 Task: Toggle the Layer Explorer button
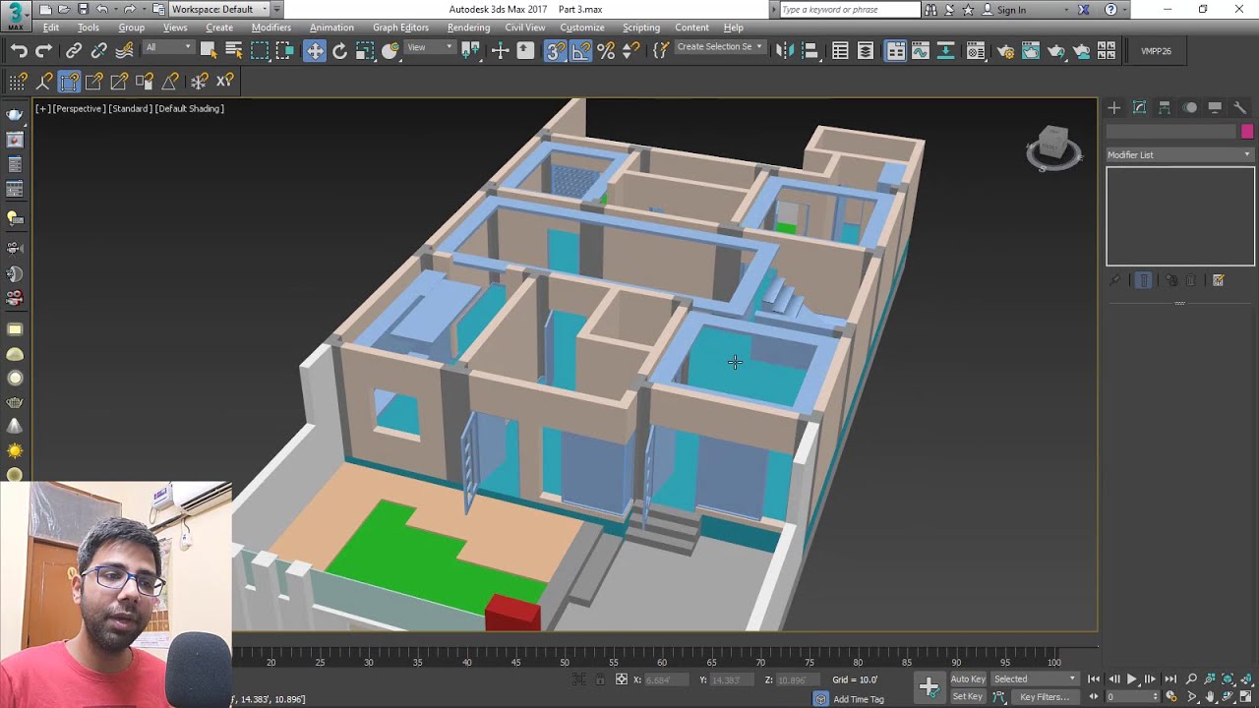coord(866,51)
